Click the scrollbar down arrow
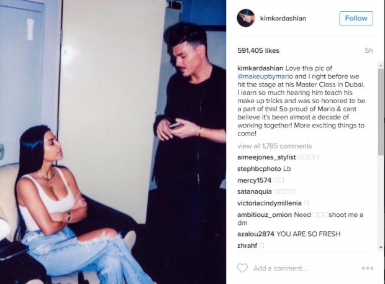 tap(381, 247)
